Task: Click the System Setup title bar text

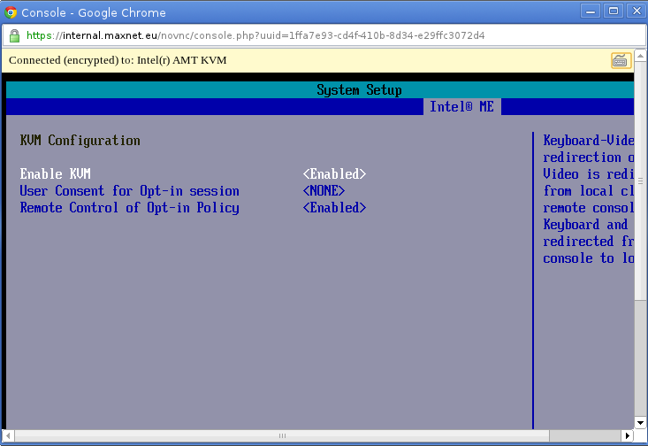Action: (x=359, y=89)
